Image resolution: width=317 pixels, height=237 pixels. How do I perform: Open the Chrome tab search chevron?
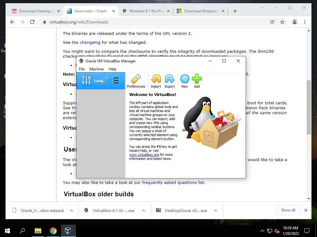[x=261, y=8]
